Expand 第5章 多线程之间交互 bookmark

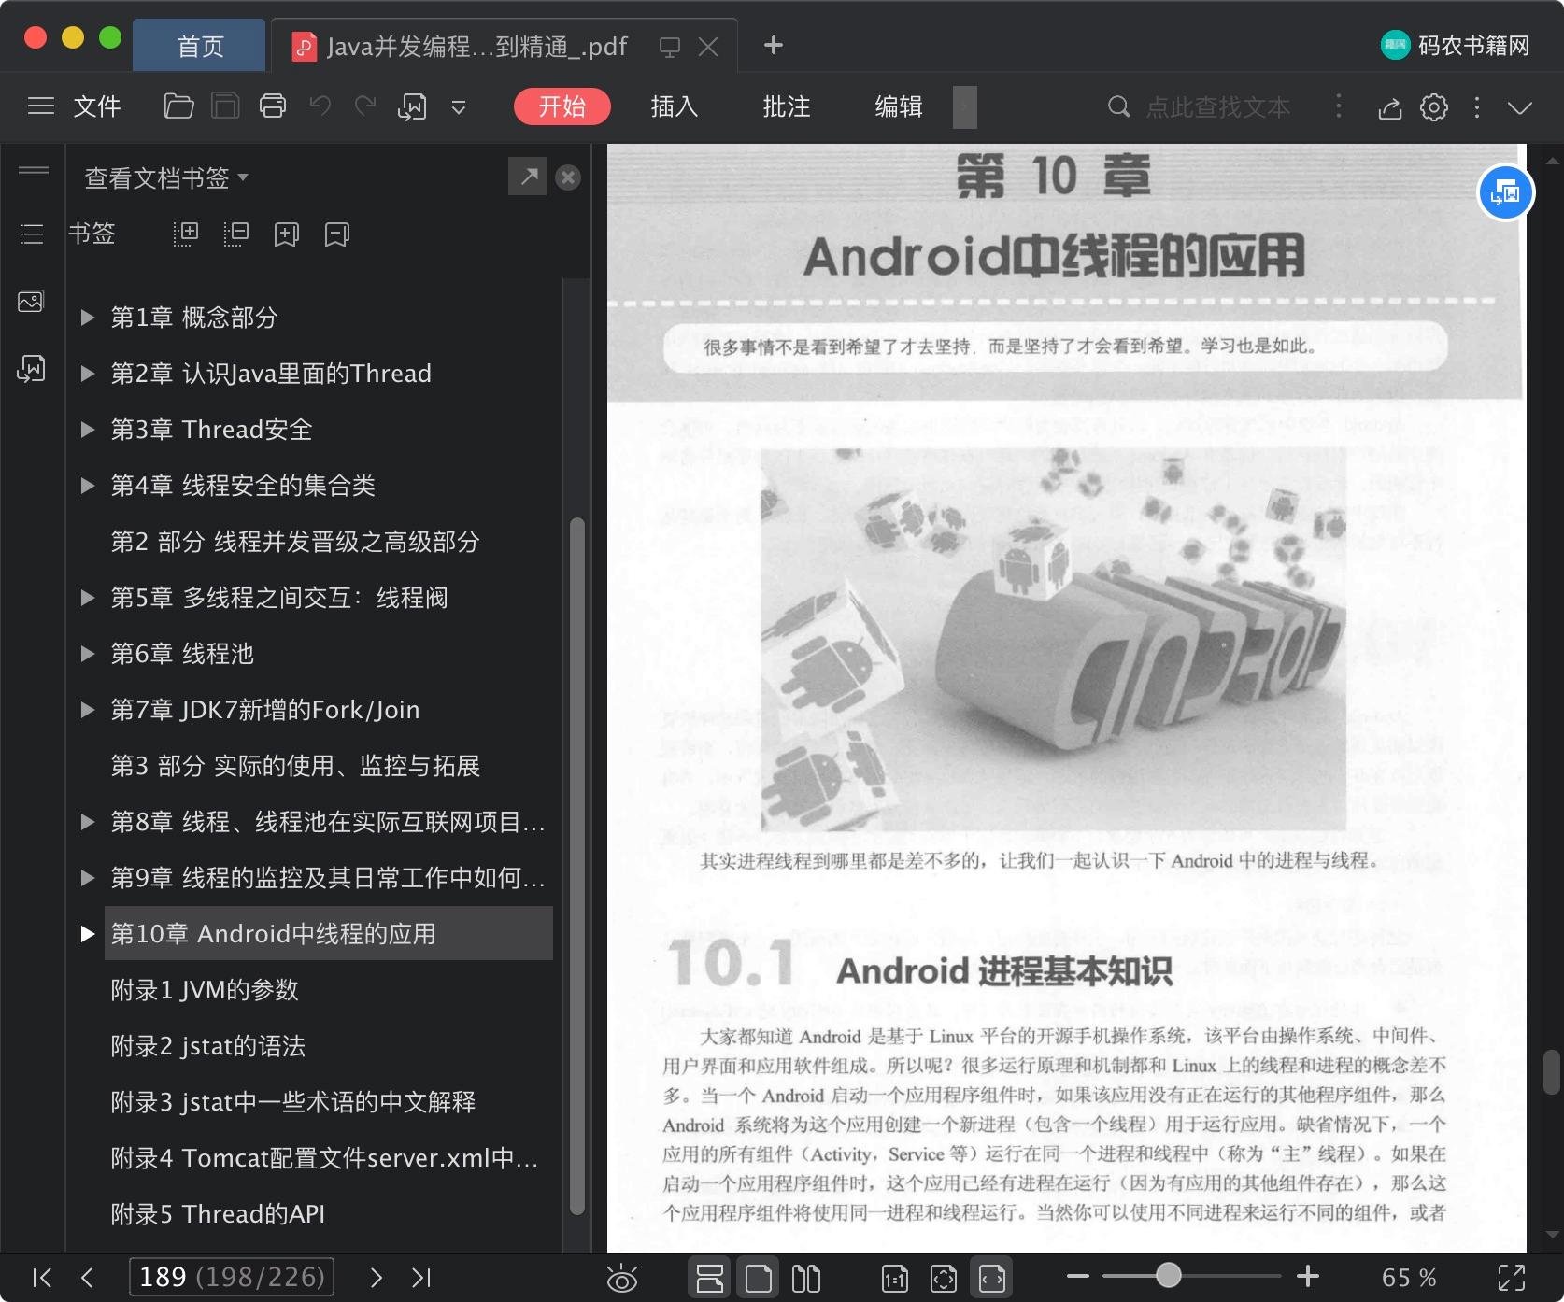point(88,598)
